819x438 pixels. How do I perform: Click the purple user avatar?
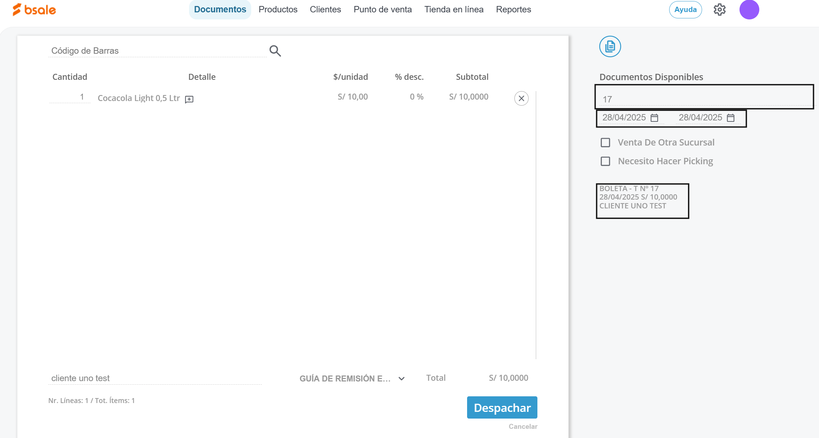pyautogui.click(x=749, y=10)
